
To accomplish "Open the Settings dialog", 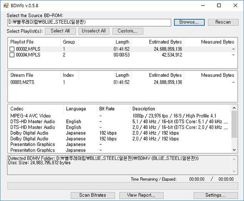I will 215,195.
